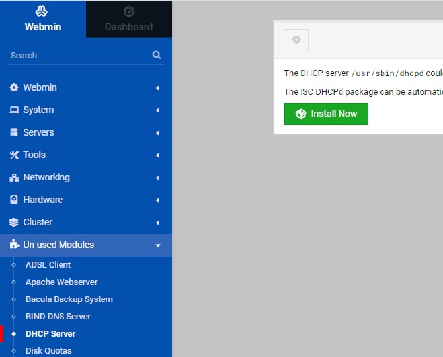Open the Disk Quotas module
The image size is (443, 357).
coord(48,351)
